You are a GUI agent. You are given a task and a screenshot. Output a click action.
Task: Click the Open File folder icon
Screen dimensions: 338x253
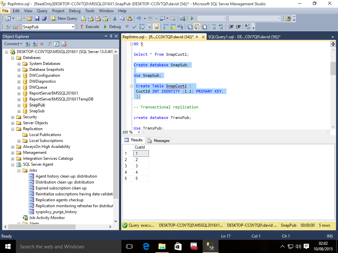point(30,18)
